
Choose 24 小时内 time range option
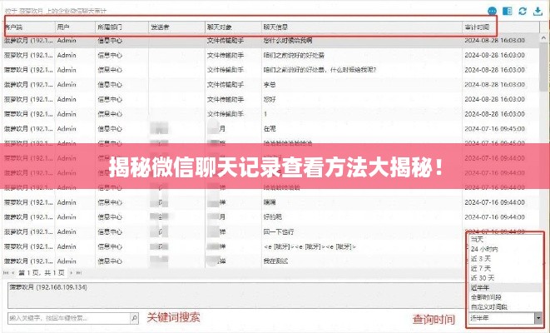pos(484,249)
